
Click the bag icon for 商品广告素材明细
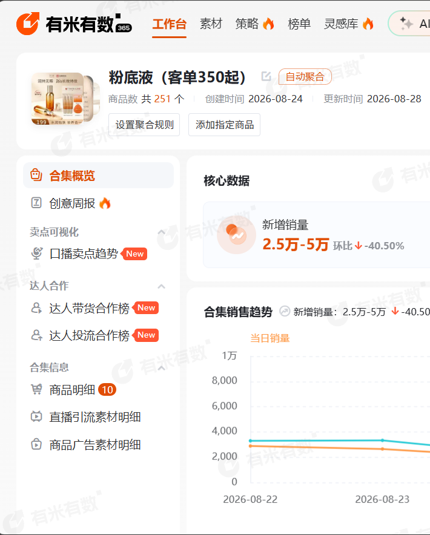tap(36, 444)
